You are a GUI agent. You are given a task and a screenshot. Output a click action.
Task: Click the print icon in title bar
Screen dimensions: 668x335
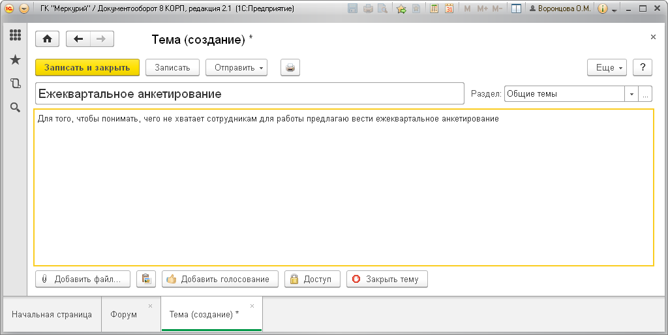369,8
